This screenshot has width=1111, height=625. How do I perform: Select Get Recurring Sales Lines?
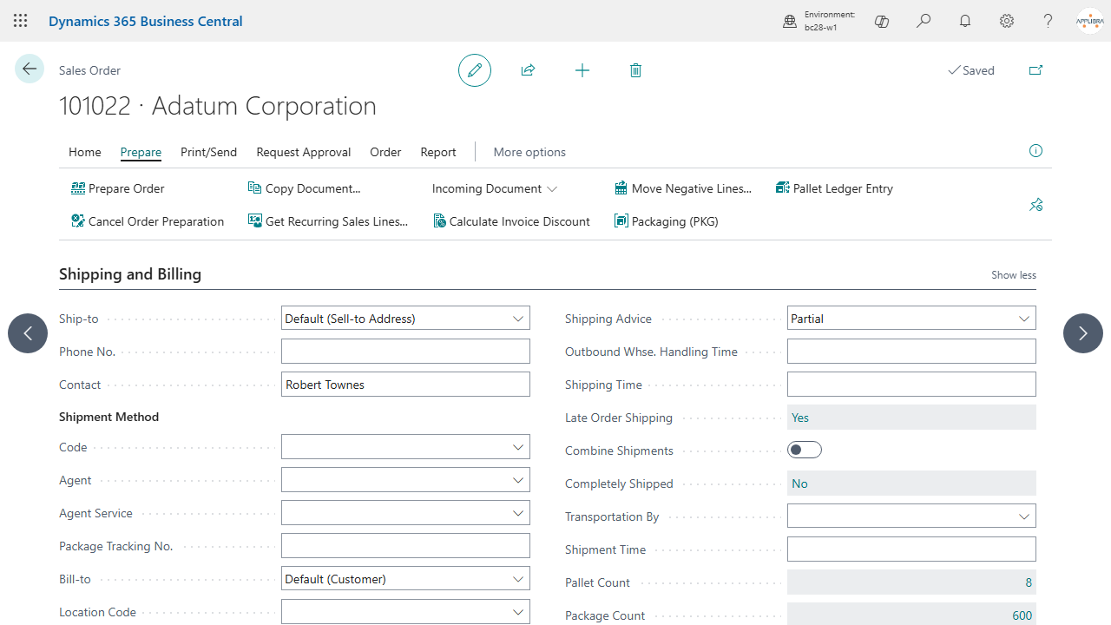tap(328, 221)
